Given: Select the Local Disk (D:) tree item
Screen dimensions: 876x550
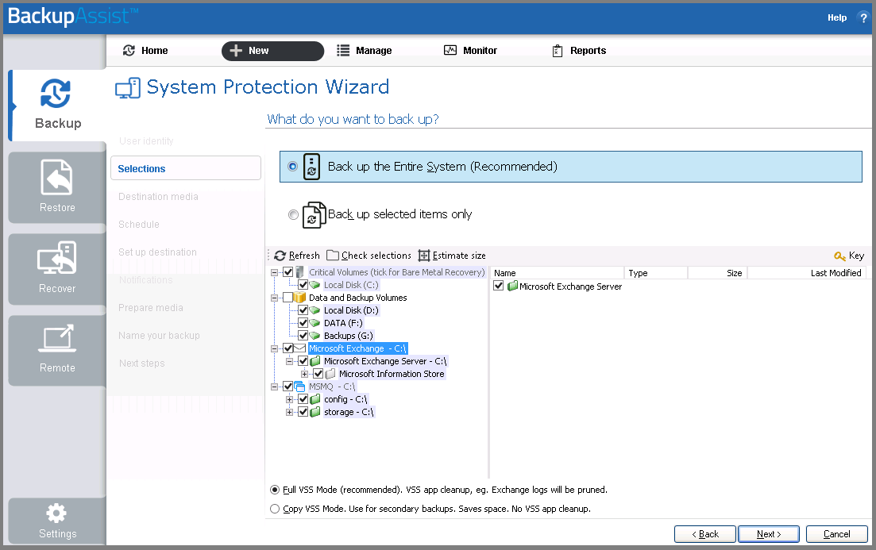Looking at the screenshot, I should click(x=351, y=310).
